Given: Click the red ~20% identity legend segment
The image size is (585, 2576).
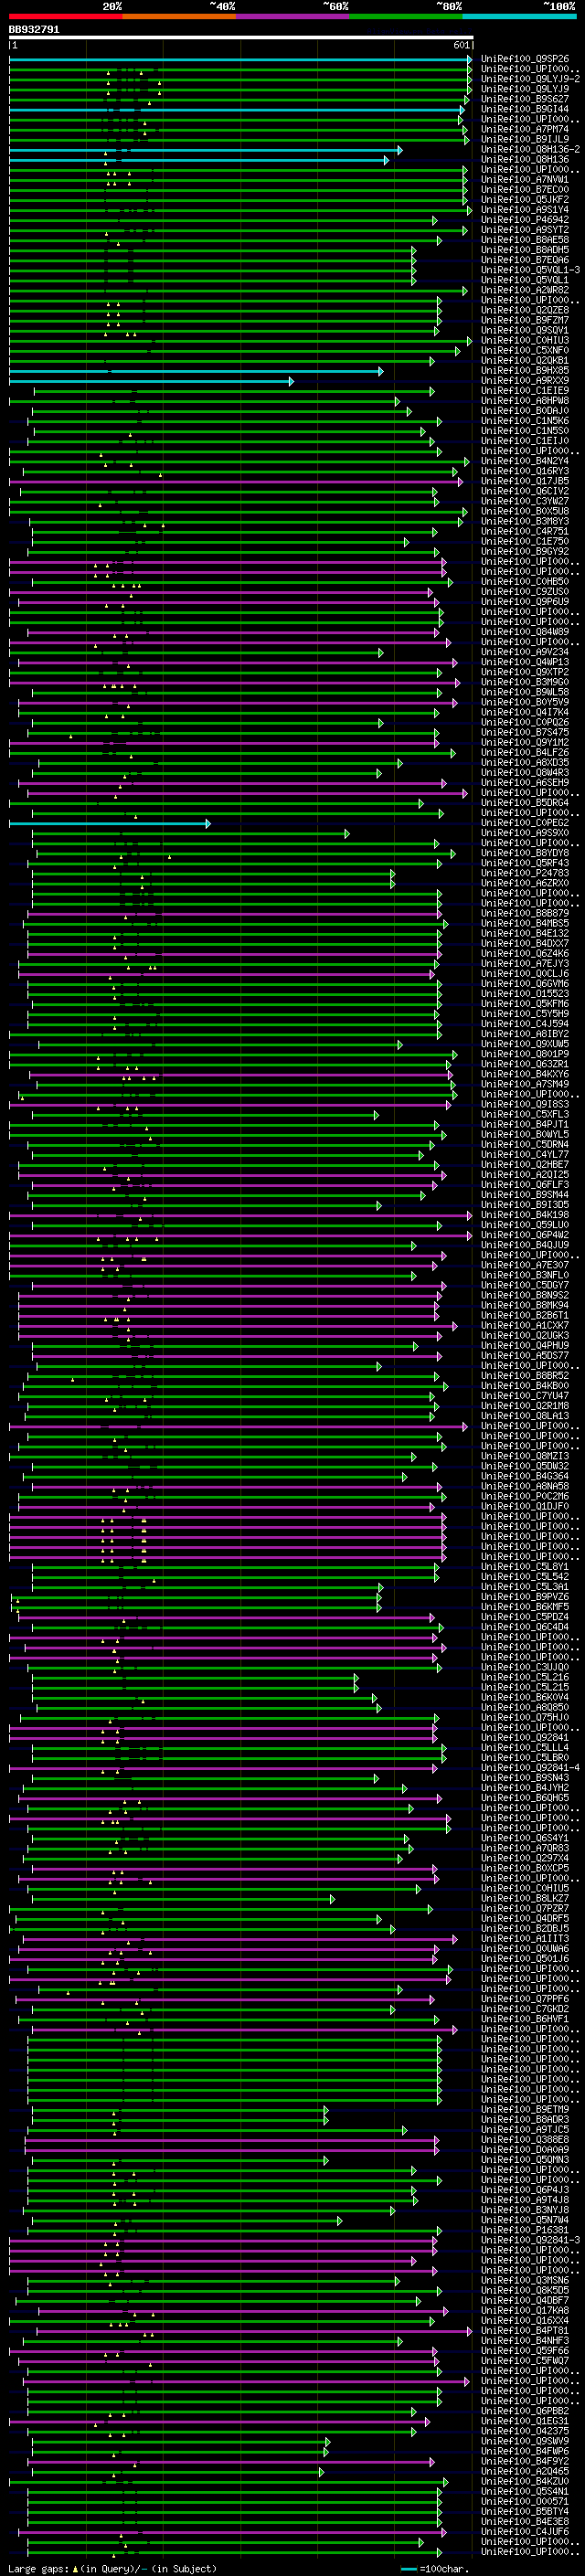Looking at the screenshot, I should [x=66, y=16].
